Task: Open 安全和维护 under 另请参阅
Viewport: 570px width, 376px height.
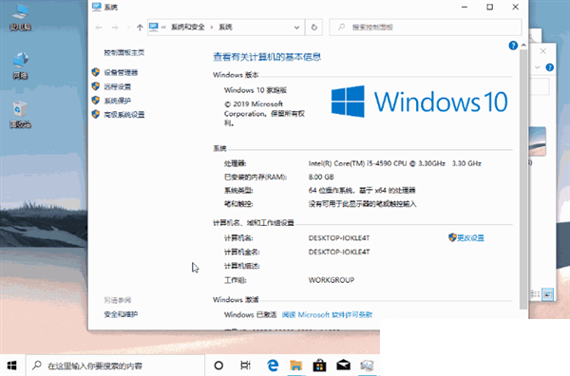Action: (x=121, y=314)
